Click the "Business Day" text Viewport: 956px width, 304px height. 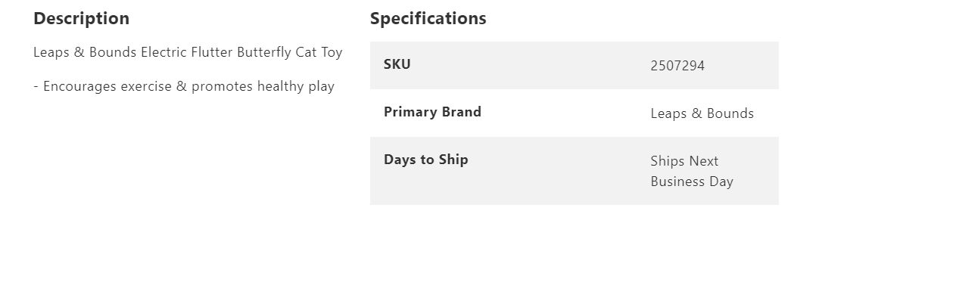click(x=691, y=181)
